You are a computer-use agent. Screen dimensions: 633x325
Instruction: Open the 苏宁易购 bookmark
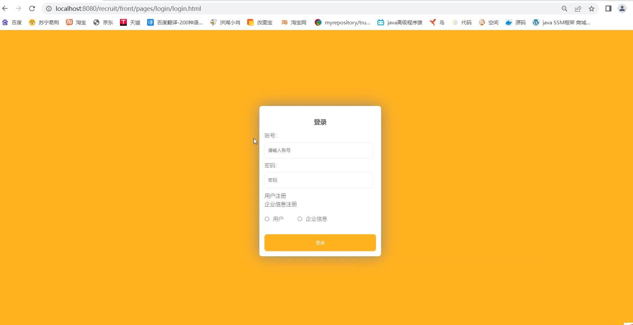pos(44,22)
